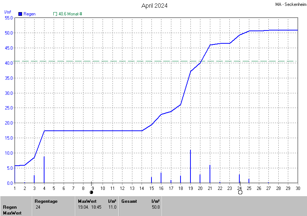This screenshot has width=307, height=216.
Task: Click the new moon symbol below day 9
Action: (x=92, y=192)
